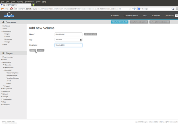The image size is (178, 124).
Task: Open the Language selector dropdown
Action: 177,16
